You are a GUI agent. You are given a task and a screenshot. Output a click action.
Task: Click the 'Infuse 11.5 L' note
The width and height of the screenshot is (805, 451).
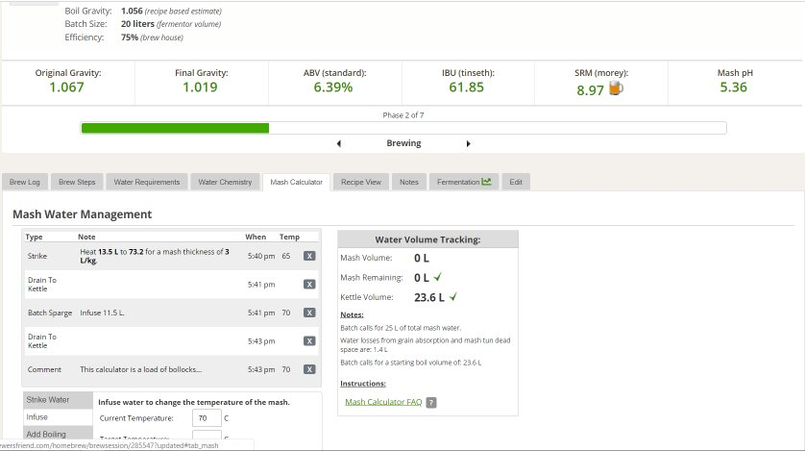[102, 313]
